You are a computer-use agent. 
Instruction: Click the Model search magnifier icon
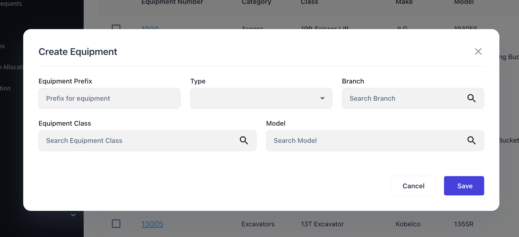[x=471, y=140]
